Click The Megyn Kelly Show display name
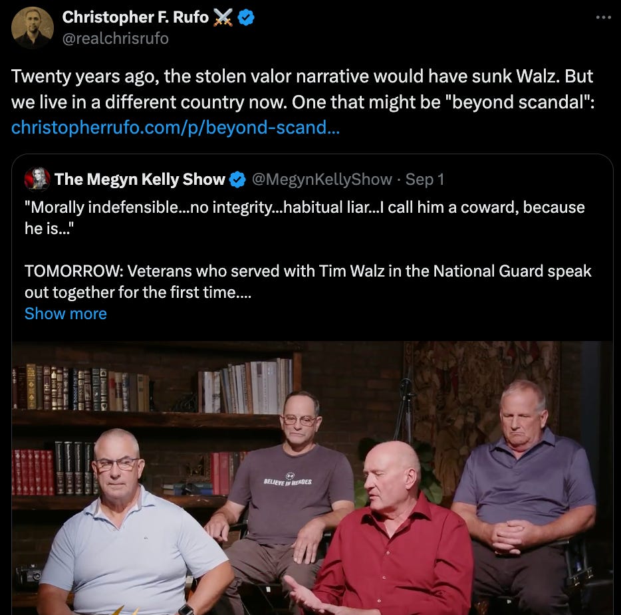 click(140, 180)
